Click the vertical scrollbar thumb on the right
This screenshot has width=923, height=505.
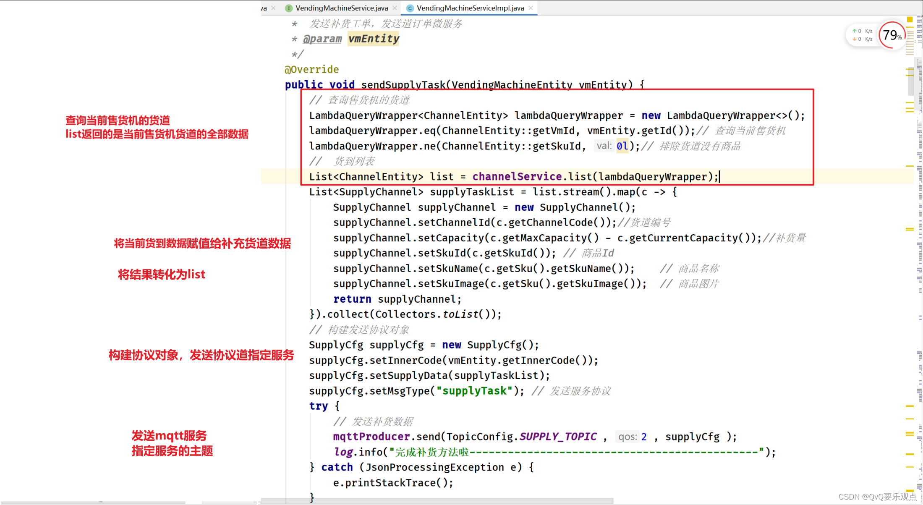pos(910,81)
